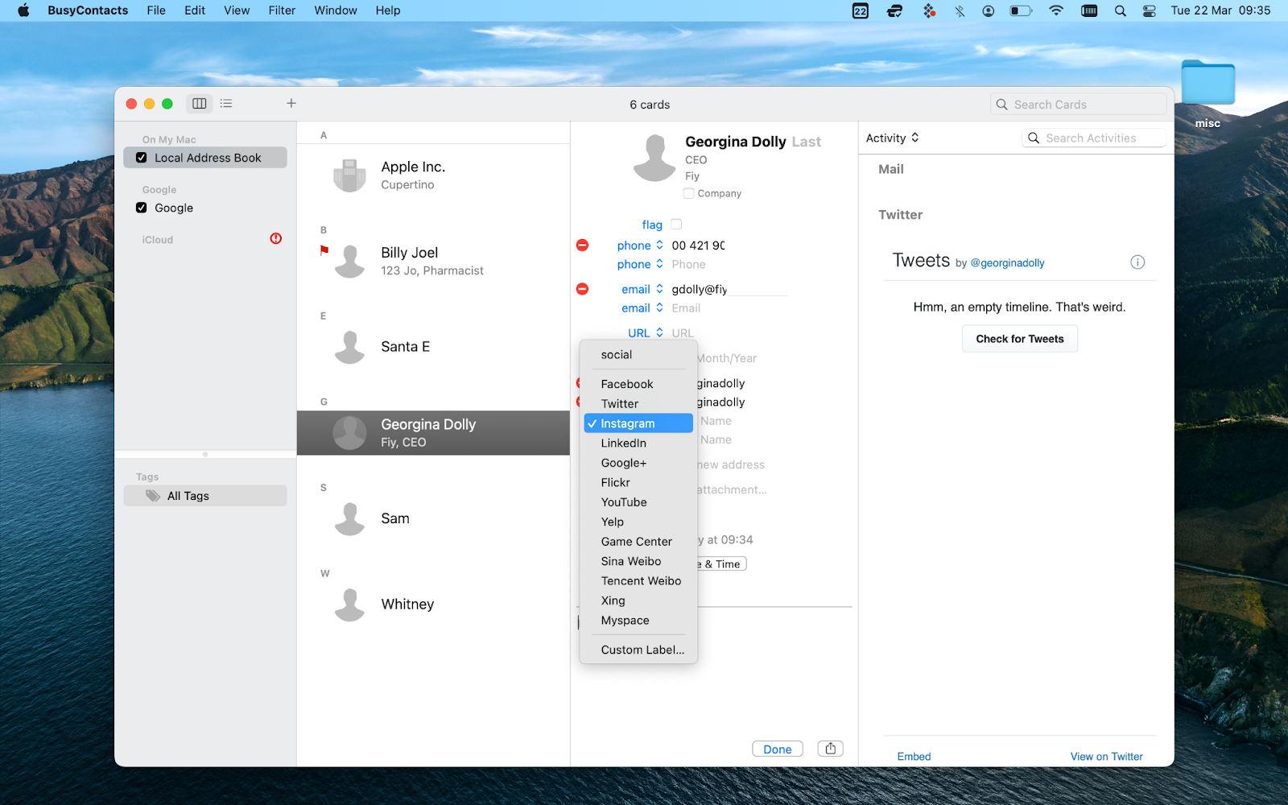
Task: Open Control Center in menu bar
Action: click(x=1150, y=10)
